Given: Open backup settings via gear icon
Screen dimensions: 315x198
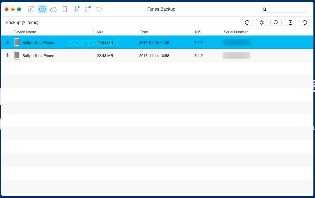Looking at the screenshot, I should pyautogui.click(x=261, y=22).
